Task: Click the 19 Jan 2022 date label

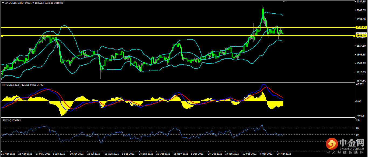Action: coord(232,154)
